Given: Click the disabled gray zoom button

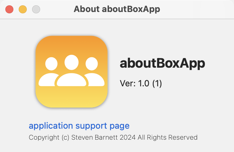Looking at the screenshot, I should coord(36,9).
